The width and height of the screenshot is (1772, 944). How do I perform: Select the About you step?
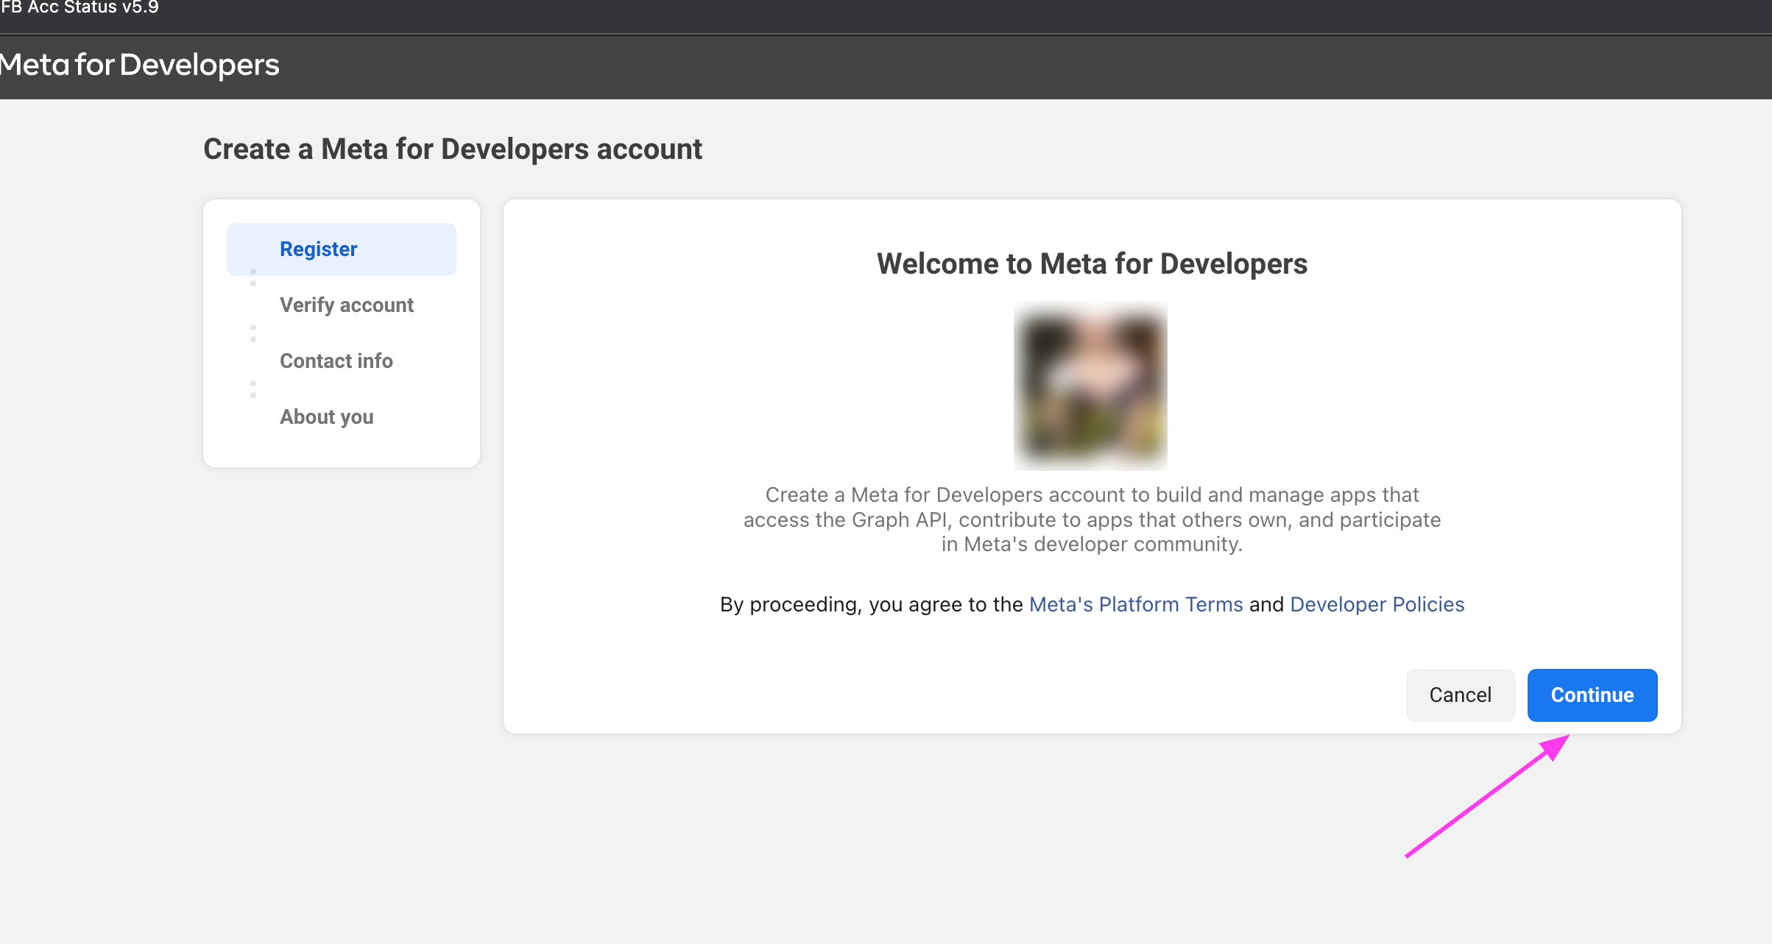point(326,417)
